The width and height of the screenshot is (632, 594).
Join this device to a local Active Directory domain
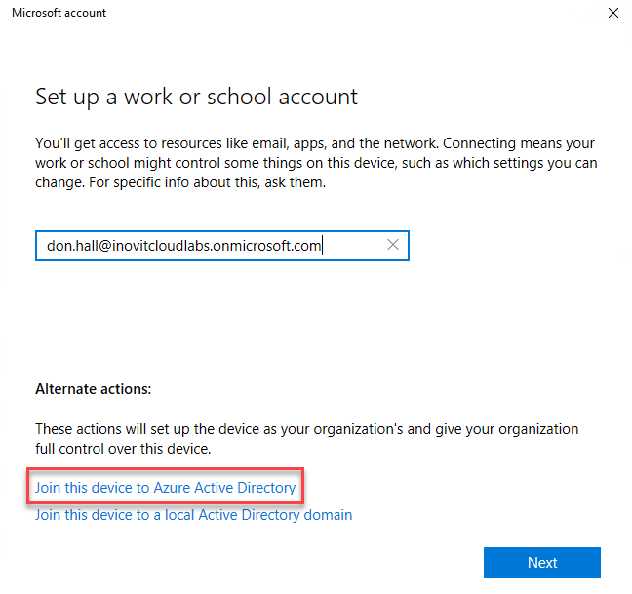193,515
